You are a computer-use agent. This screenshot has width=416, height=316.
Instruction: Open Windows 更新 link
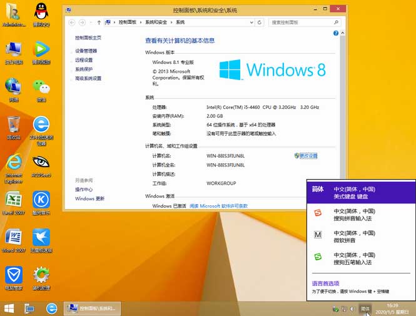[x=89, y=199]
